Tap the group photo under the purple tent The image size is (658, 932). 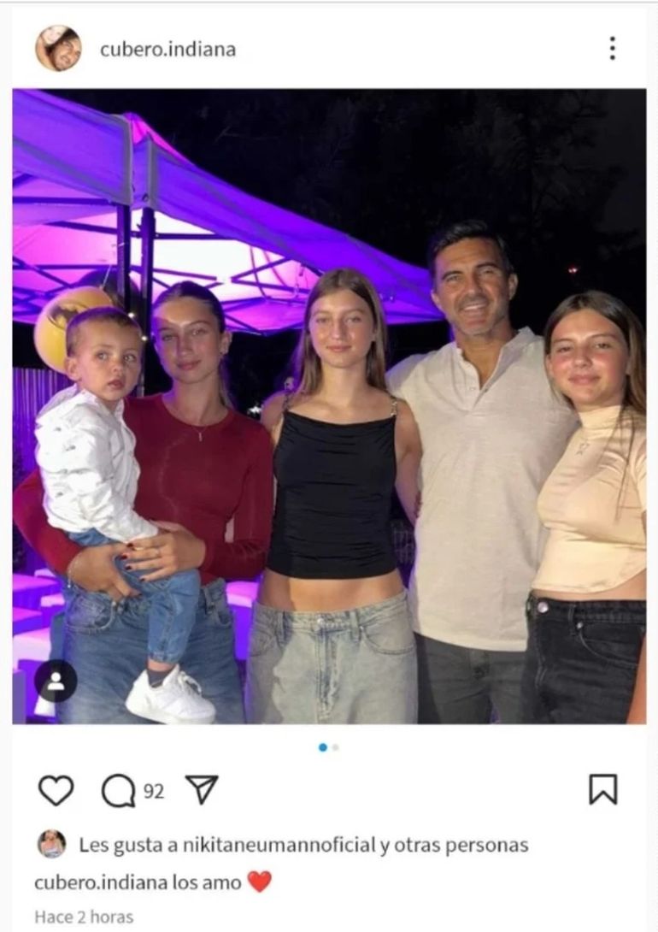click(329, 406)
